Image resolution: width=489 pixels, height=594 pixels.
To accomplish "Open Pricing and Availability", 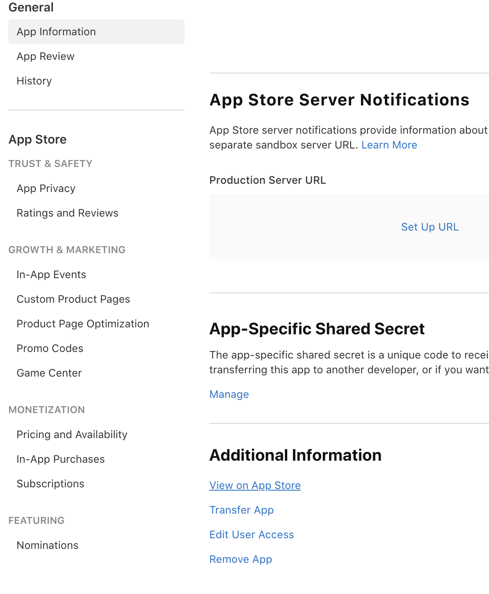I will [72, 434].
